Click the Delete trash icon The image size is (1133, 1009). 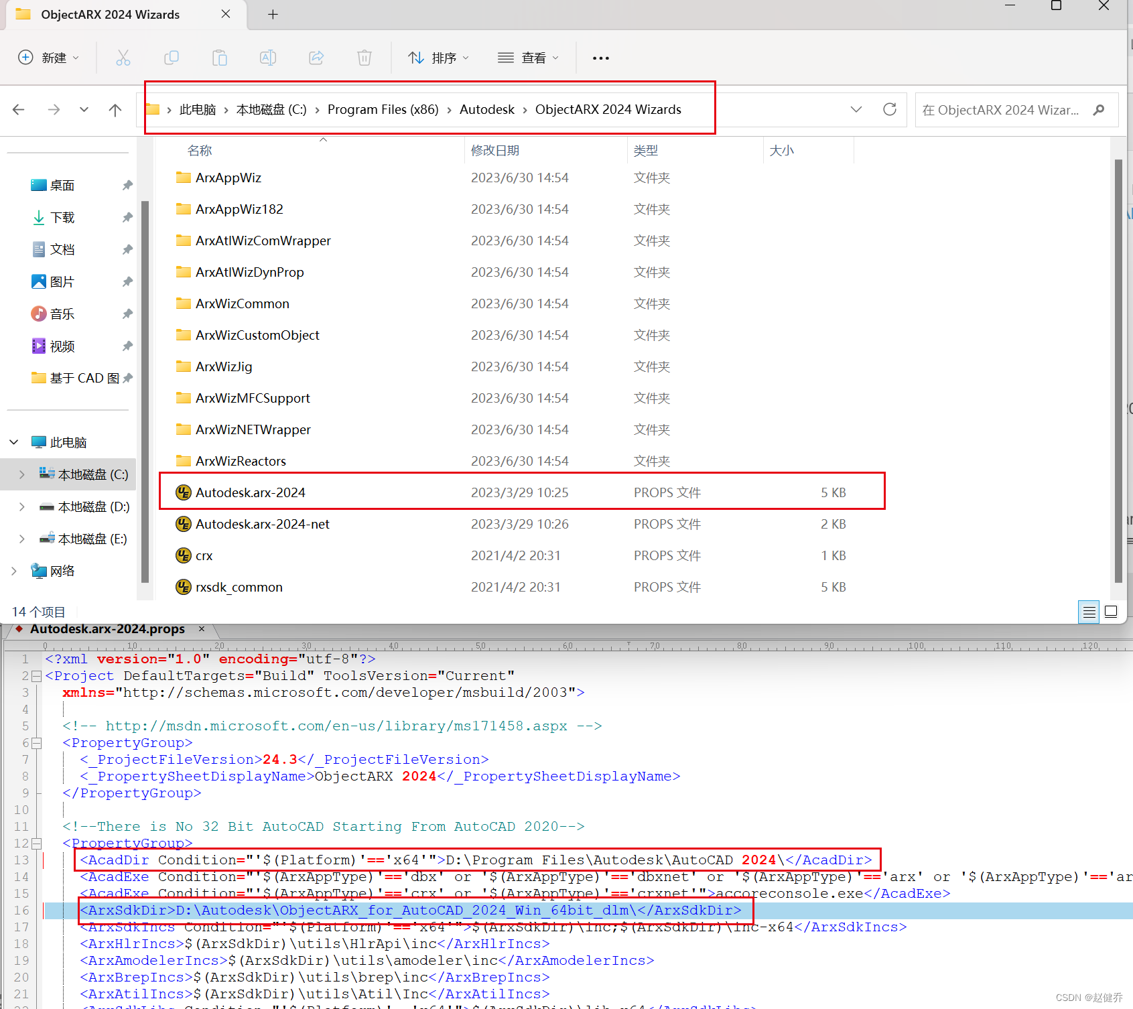pos(364,58)
